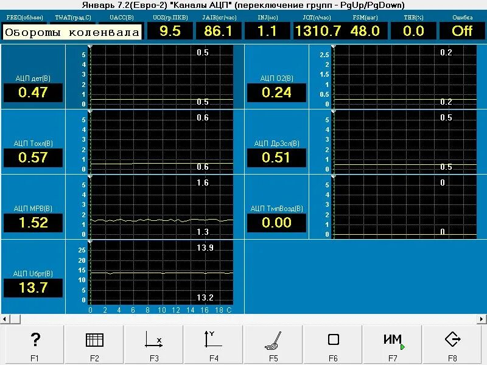Viewport: 487px width, 365px height.
Task: Click the min value 13.2 on Uбрт graph
Action: [205, 297]
